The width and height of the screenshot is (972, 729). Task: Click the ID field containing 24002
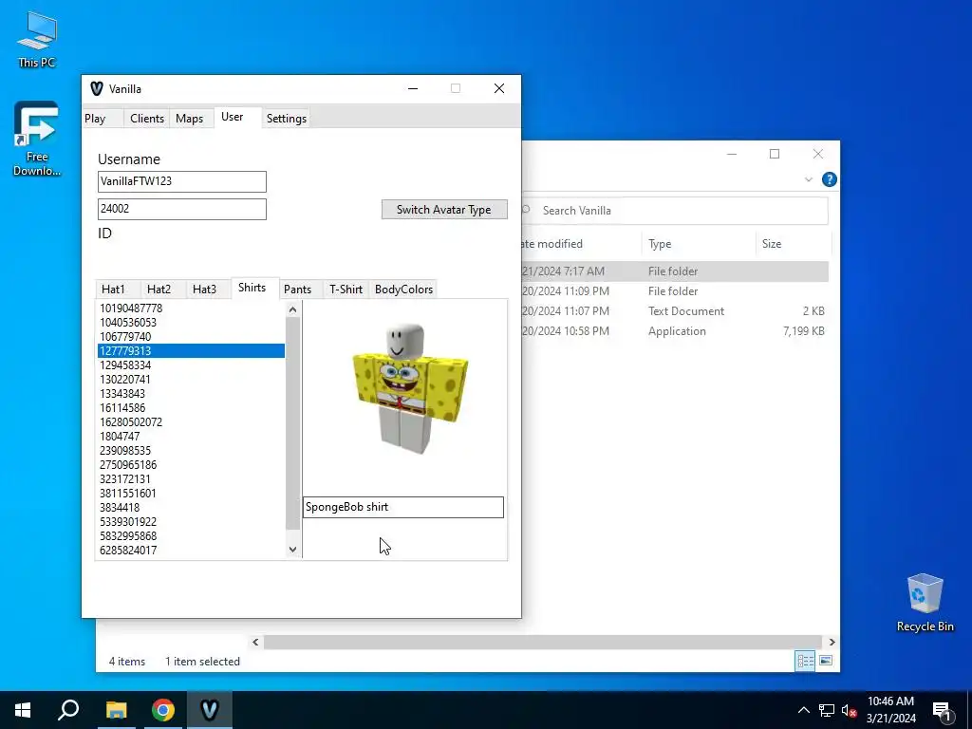pos(182,209)
